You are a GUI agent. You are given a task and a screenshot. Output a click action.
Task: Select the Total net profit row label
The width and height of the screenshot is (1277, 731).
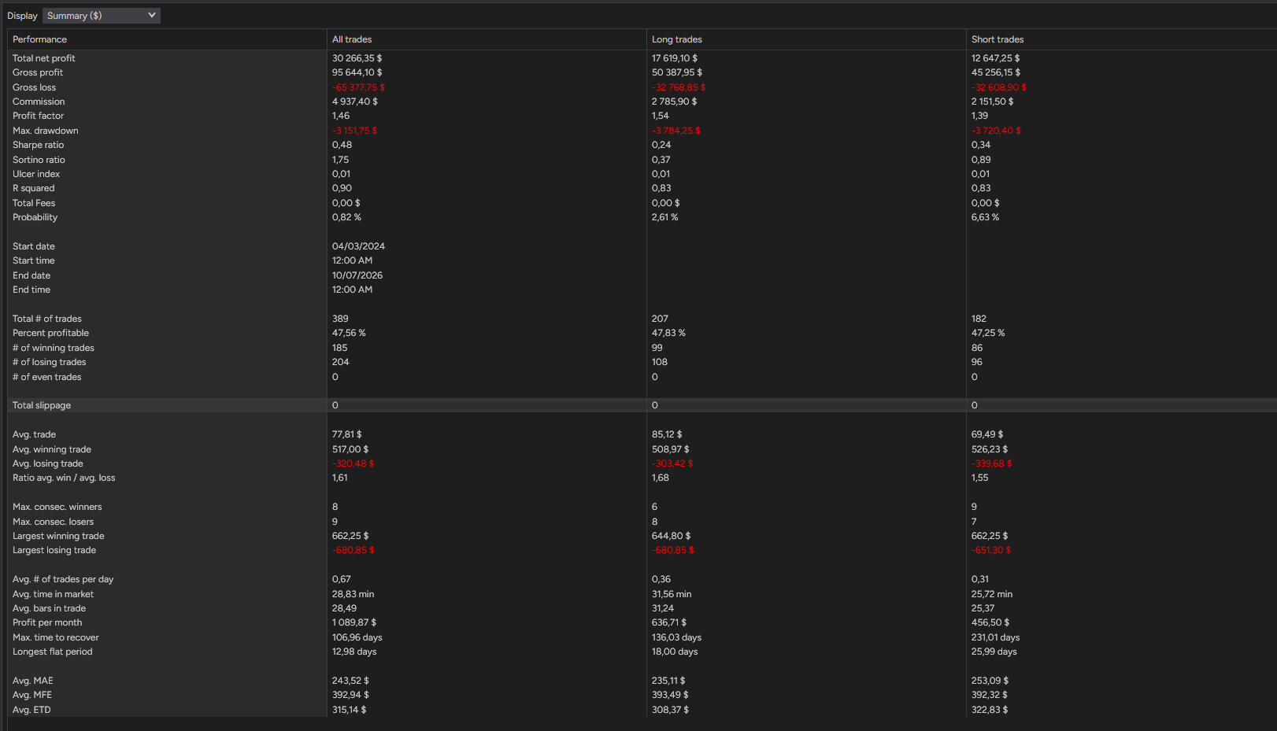coord(44,58)
